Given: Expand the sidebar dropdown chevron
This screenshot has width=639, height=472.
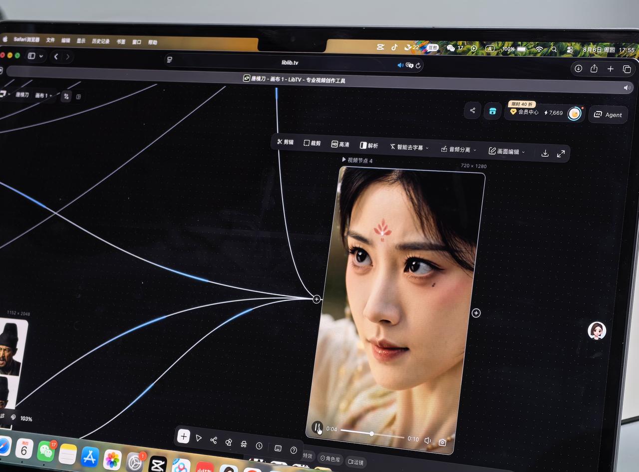Looking at the screenshot, I should pos(41,56).
